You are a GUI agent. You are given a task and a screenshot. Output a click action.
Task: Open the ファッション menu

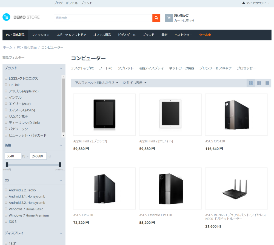click(x=40, y=35)
